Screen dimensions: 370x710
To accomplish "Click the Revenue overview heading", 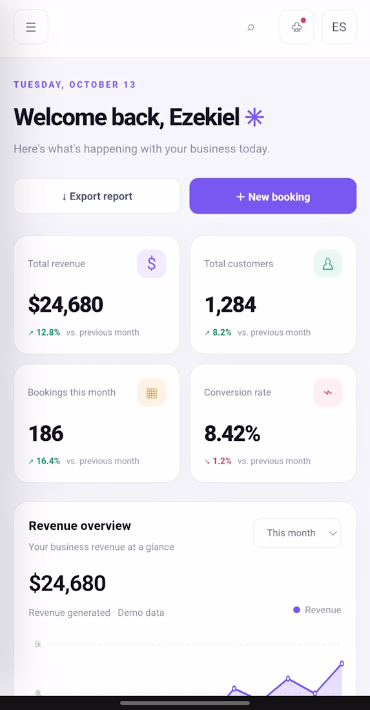I will coord(79,525).
